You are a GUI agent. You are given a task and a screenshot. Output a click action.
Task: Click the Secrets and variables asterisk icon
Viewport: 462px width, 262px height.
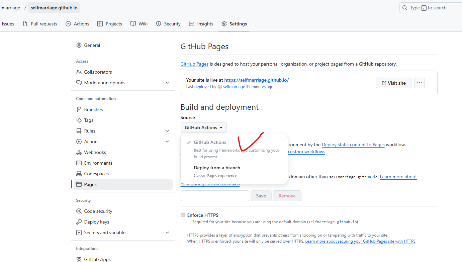(x=79, y=233)
